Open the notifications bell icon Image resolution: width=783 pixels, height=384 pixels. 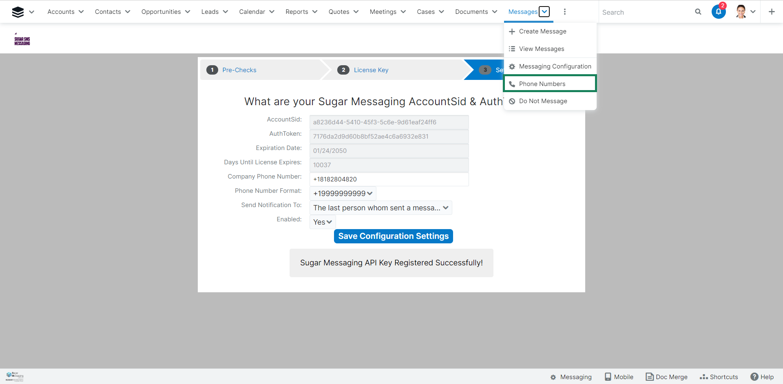pos(718,12)
